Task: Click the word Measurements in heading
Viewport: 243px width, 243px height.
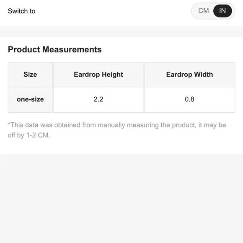Action: tap(72, 49)
